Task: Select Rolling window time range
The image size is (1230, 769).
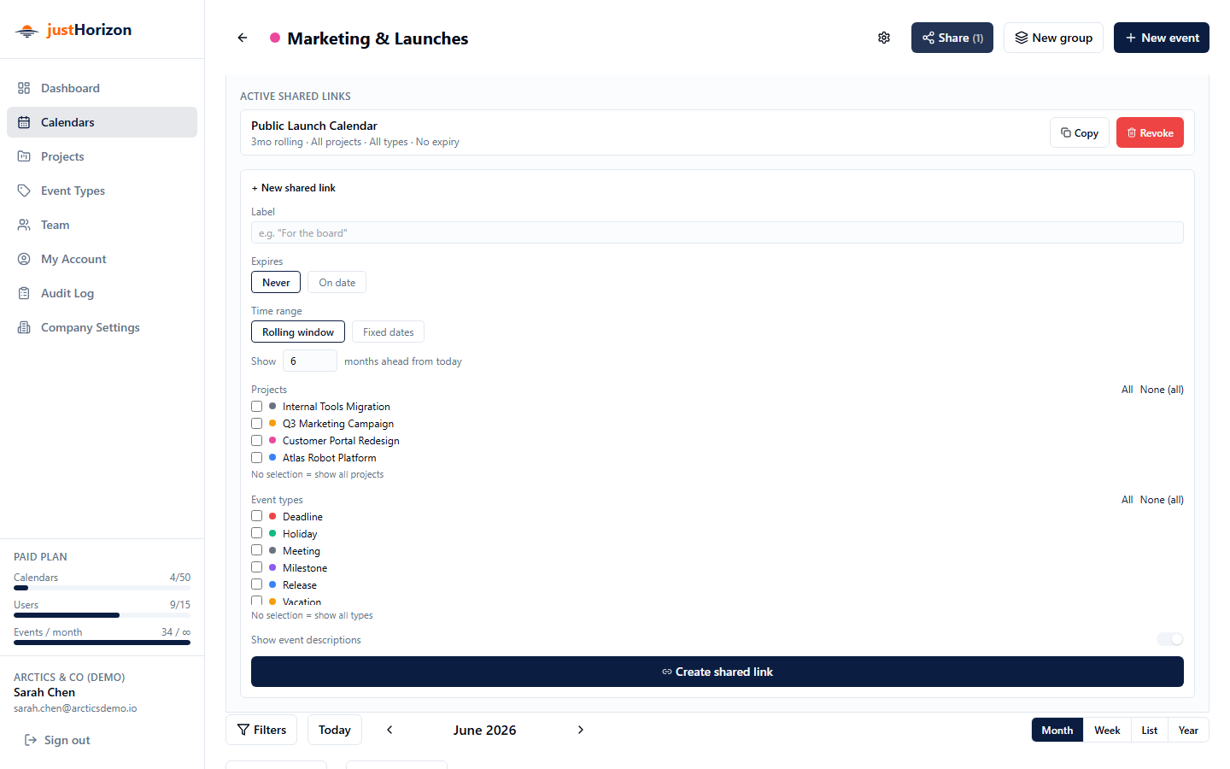Action: pos(298,332)
